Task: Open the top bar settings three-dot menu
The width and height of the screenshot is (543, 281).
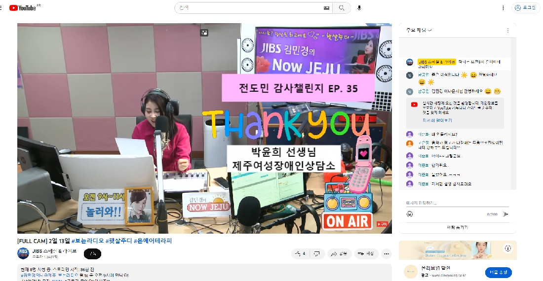Action: click(x=503, y=7)
